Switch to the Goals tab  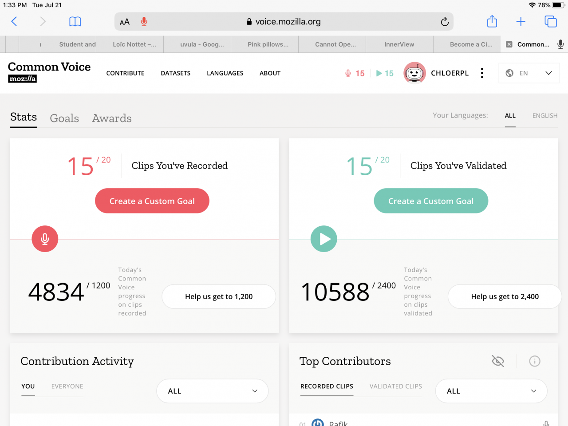64,118
